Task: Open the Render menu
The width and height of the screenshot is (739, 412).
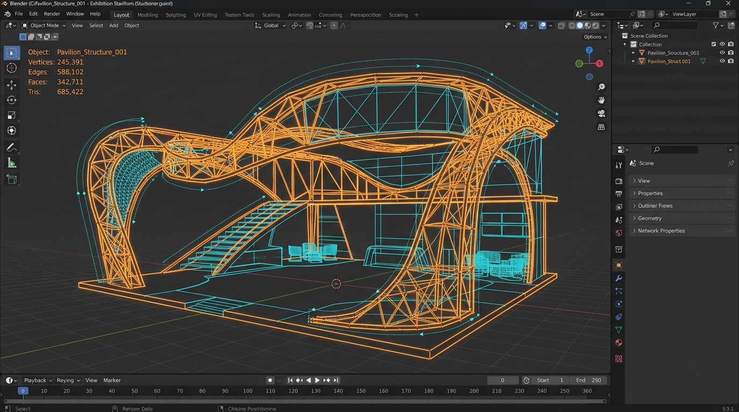Action: pyautogui.click(x=52, y=14)
